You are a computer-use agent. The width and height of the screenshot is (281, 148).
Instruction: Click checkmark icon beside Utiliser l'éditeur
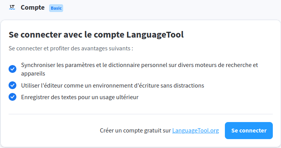tap(12, 85)
